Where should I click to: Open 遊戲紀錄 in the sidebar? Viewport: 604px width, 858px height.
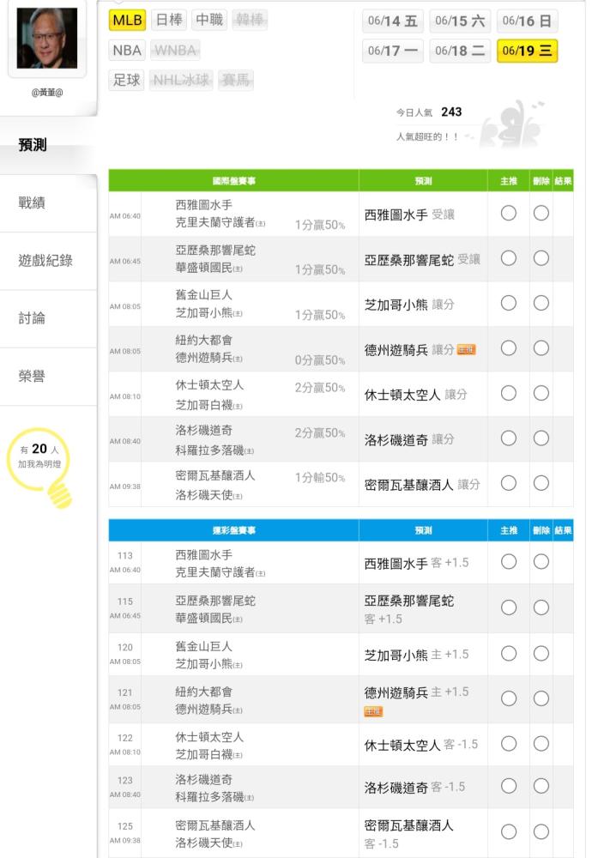click(x=45, y=261)
